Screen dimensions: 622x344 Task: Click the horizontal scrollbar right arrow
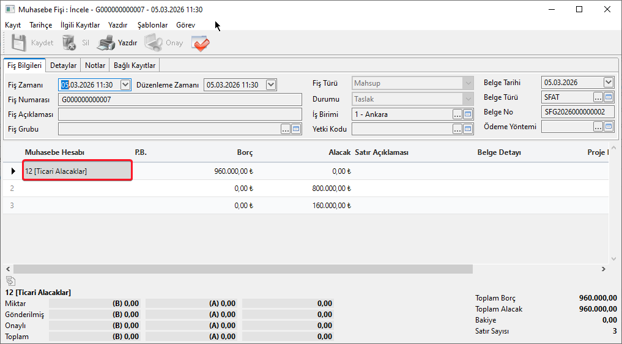coord(603,269)
